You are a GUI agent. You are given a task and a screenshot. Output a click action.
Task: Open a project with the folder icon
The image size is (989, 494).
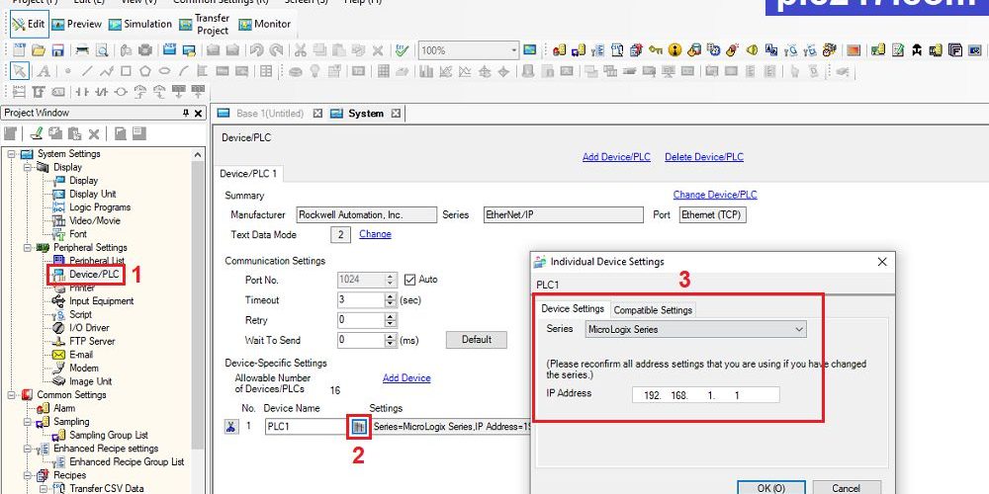click(39, 49)
